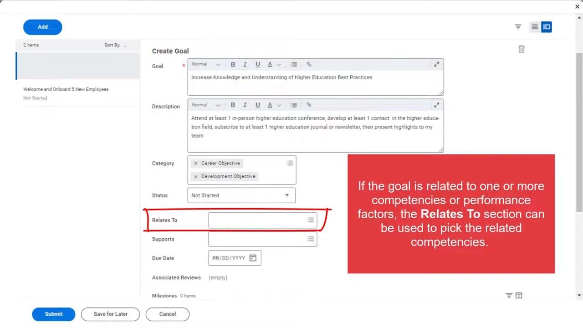This screenshot has width=583, height=328.
Task: Click the Add button
Action: coord(43,27)
